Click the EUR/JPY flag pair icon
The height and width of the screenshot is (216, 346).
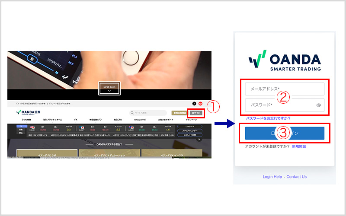(82, 127)
